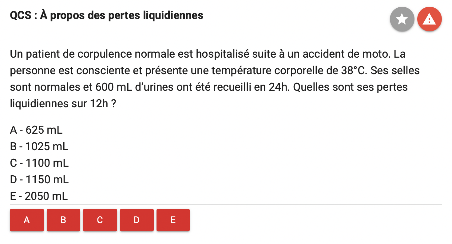Select answer button D
Screen dimensions: 452x244
137,220
